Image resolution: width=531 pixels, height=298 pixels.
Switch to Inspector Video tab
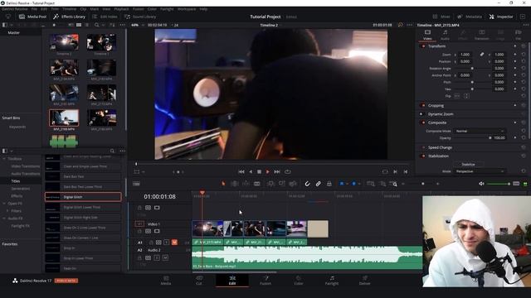coord(427,35)
